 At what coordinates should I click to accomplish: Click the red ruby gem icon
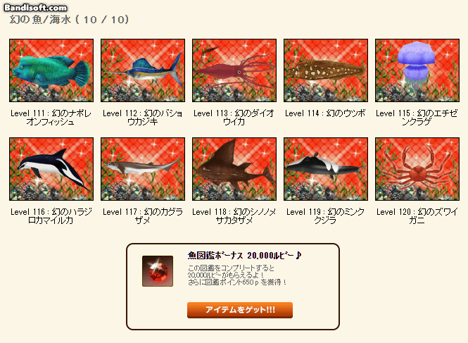[158, 271]
